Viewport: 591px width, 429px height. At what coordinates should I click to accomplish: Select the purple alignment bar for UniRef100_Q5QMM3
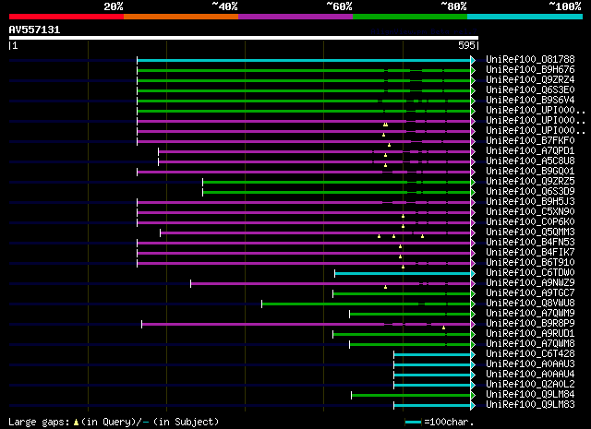coord(315,233)
